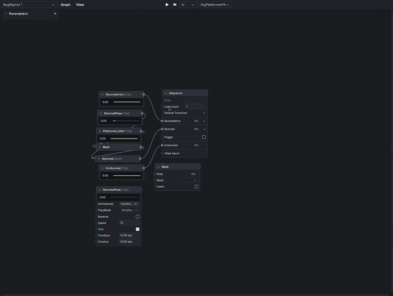This screenshot has height=296, width=393.
Task: Click the Platformer_Idle1 progress slider
Action: point(124,138)
